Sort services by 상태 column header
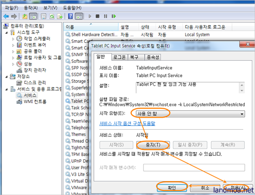Image resolution: width=255 pixels, height=195 pixels. coord(147,27)
